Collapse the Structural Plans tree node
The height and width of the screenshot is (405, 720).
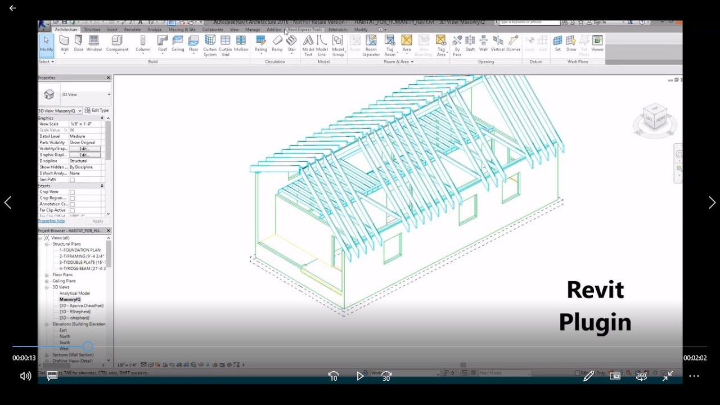coord(47,244)
